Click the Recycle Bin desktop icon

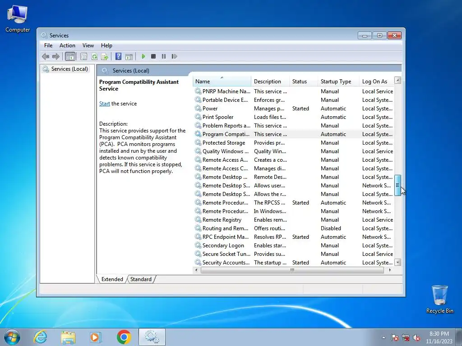[x=439, y=299]
